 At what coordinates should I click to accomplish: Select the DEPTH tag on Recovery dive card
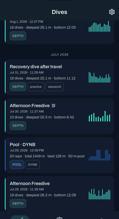tap(18, 87)
